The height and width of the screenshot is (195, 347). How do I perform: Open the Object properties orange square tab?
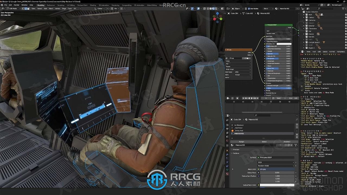point(227,150)
